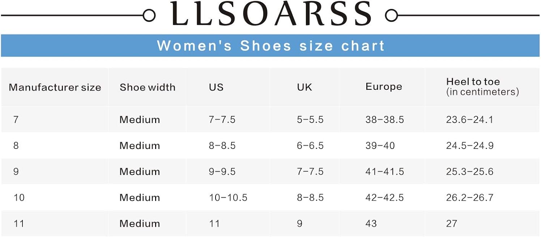The height and width of the screenshot is (237, 541).
Task: Click the 23.6-24.1 heel to toe value
Action: (470, 119)
